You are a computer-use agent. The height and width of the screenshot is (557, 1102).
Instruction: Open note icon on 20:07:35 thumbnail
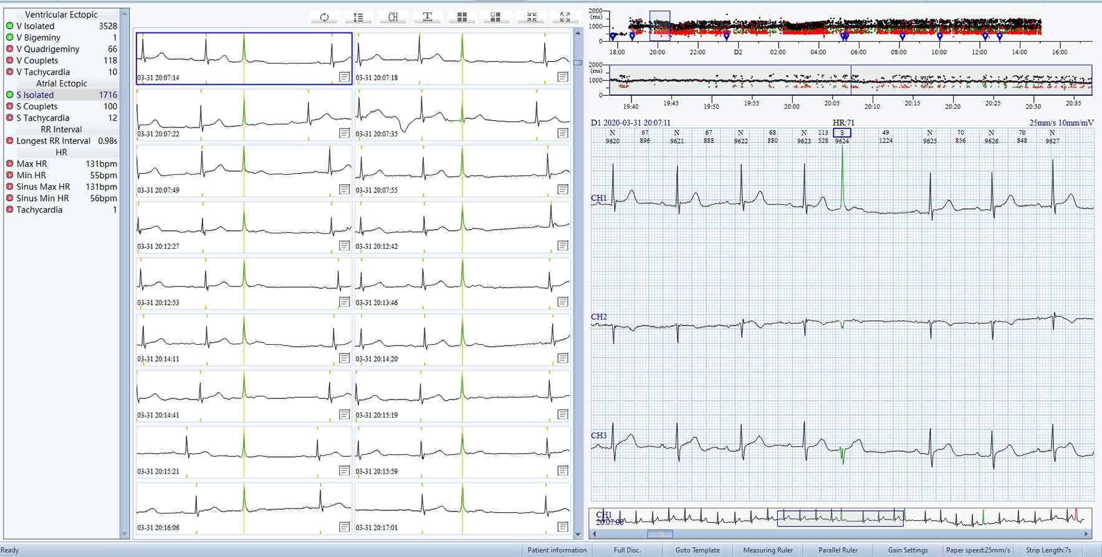[x=563, y=133]
